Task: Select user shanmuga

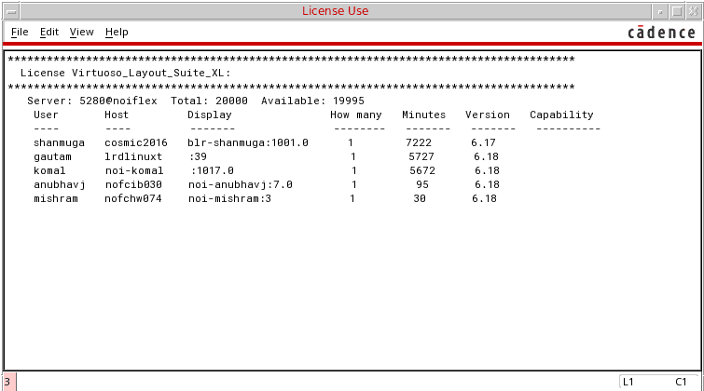Action: pos(60,143)
